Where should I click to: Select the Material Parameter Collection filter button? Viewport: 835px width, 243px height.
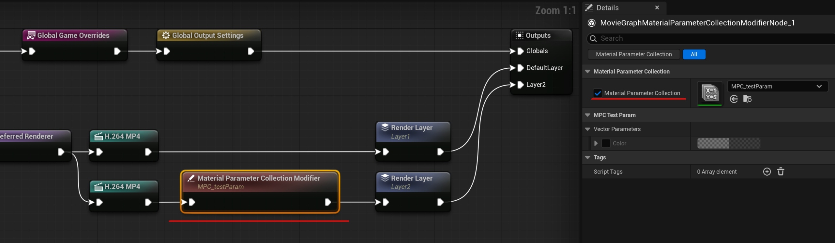pos(633,54)
